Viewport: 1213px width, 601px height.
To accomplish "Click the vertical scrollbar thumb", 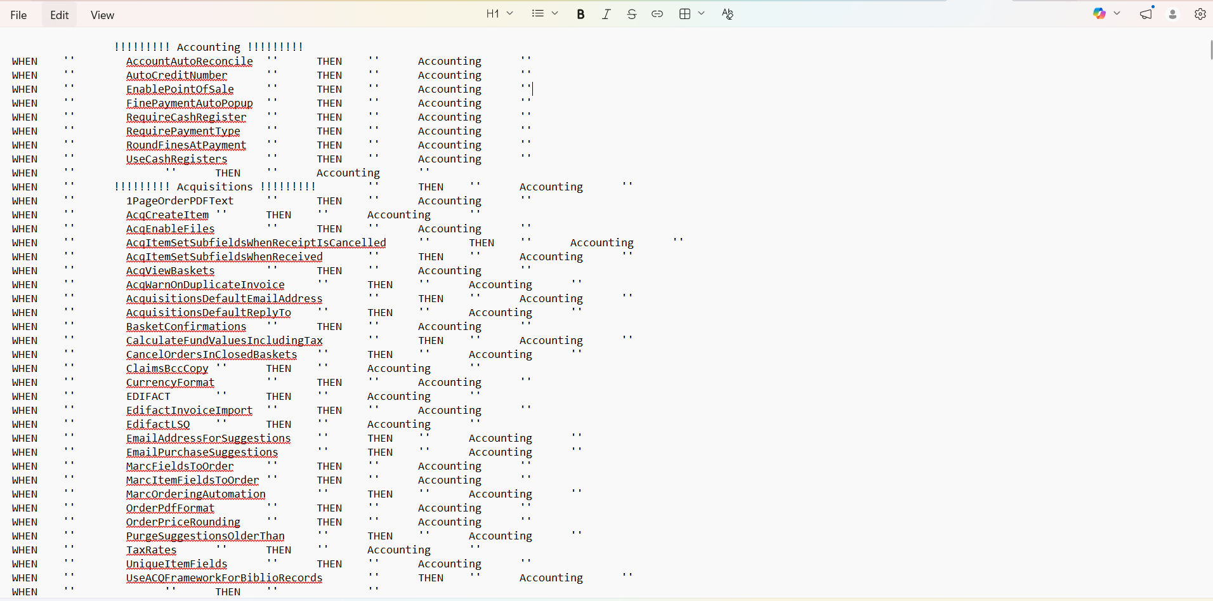I will (1210, 50).
